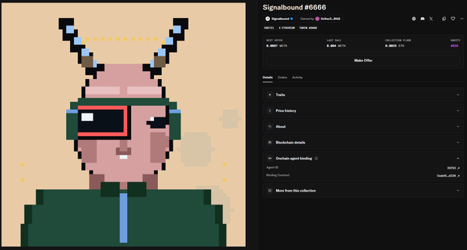Click the purple rarity rank #635
The image size is (467, 250).
click(x=454, y=46)
